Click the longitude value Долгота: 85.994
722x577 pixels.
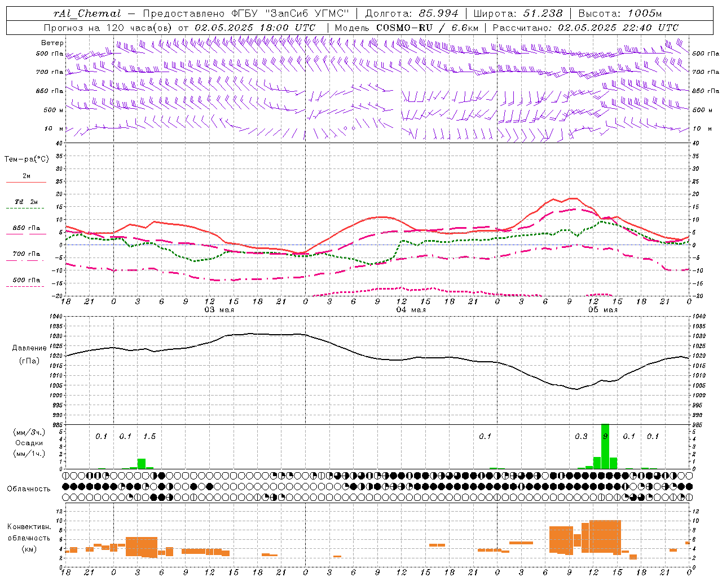tap(412, 14)
